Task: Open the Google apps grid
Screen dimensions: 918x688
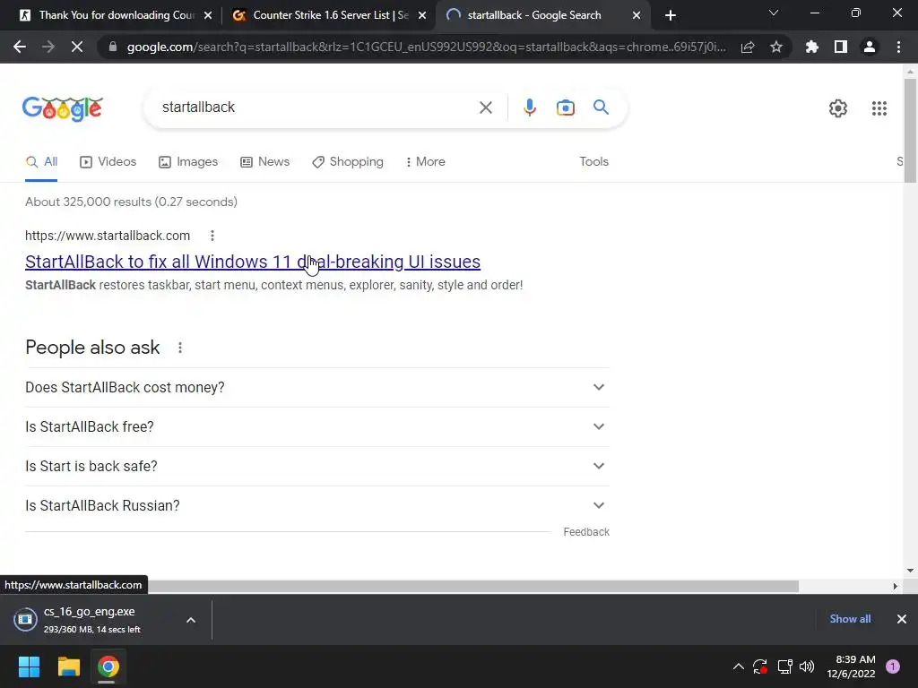Action: click(879, 108)
